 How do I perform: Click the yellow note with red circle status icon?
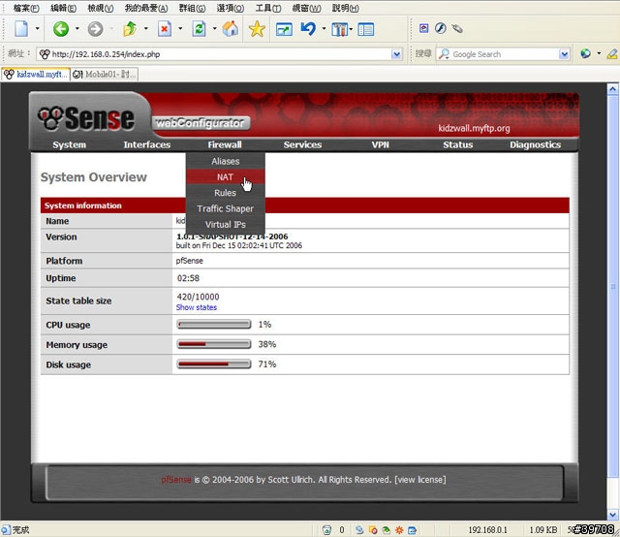click(x=373, y=530)
